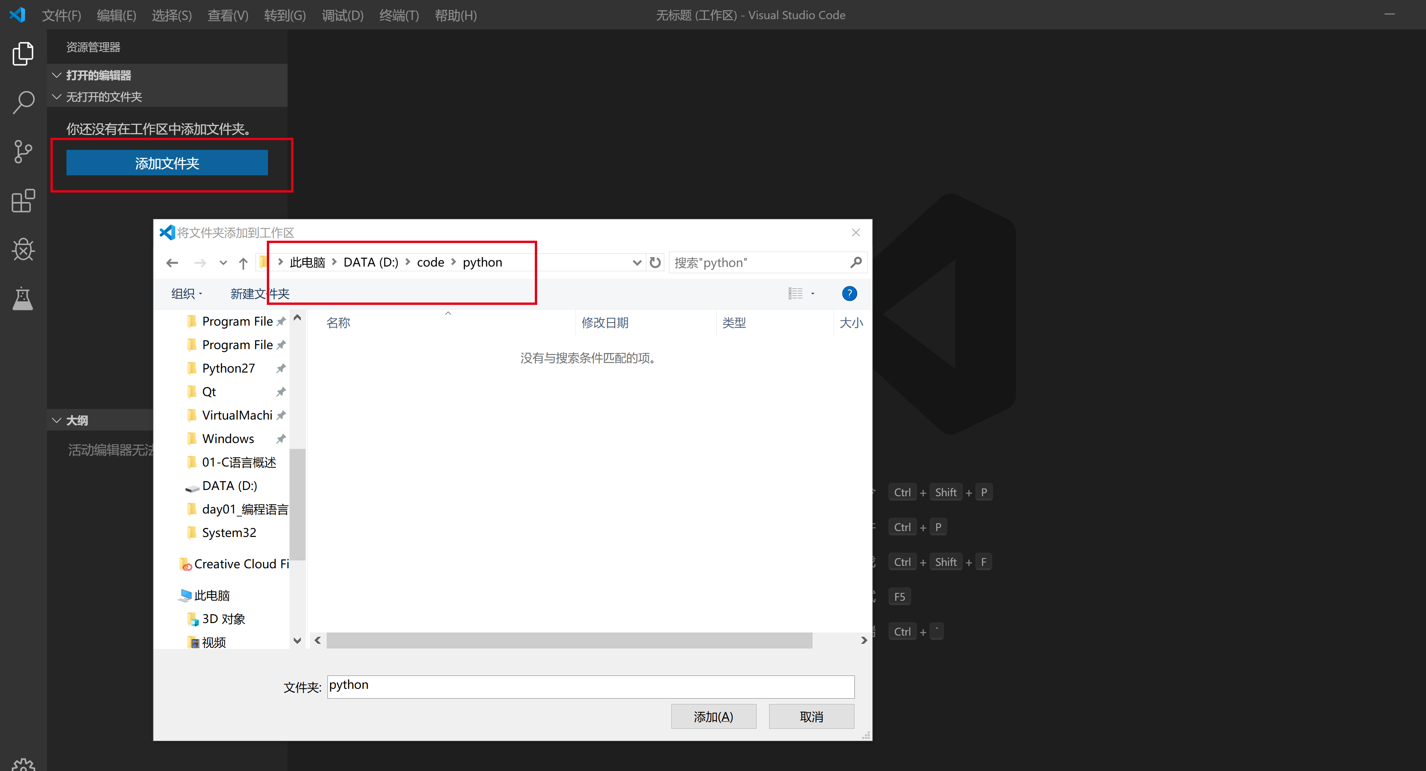
Task: Click the tree pane scroll down arrow
Action: click(x=297, y=641)
